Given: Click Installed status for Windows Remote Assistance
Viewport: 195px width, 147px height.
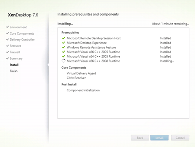Looking at the screenshot, I should tap(165, 48).
